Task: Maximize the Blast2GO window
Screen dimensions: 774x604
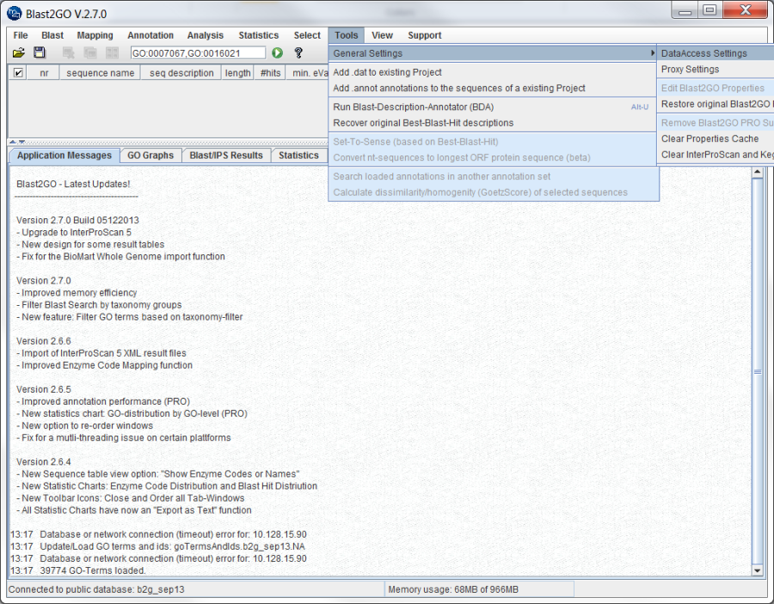Action: 709,11
